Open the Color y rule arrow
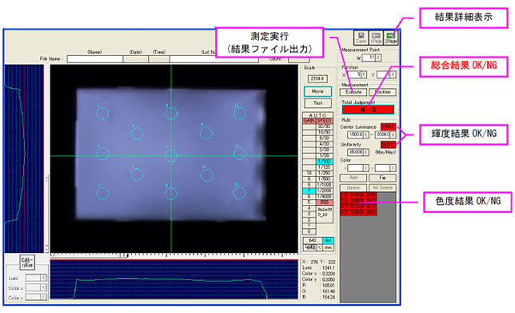Screen dimensions: 515x313 [x=393, y=168]
